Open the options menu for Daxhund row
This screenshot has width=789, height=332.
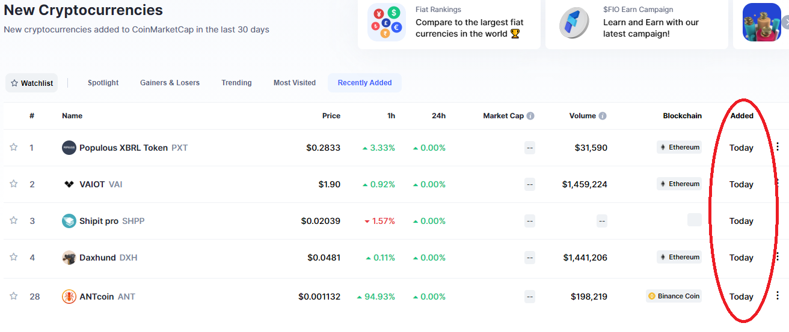(x=778, y=257)
